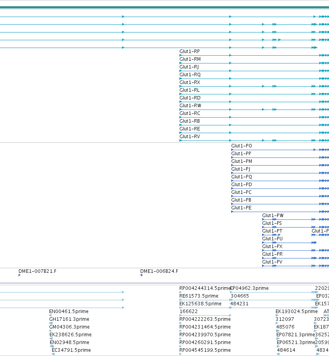The image size is (329, 356).
Task: Open the Glut1-PE protein feature
Action: (x=241, y=207)
